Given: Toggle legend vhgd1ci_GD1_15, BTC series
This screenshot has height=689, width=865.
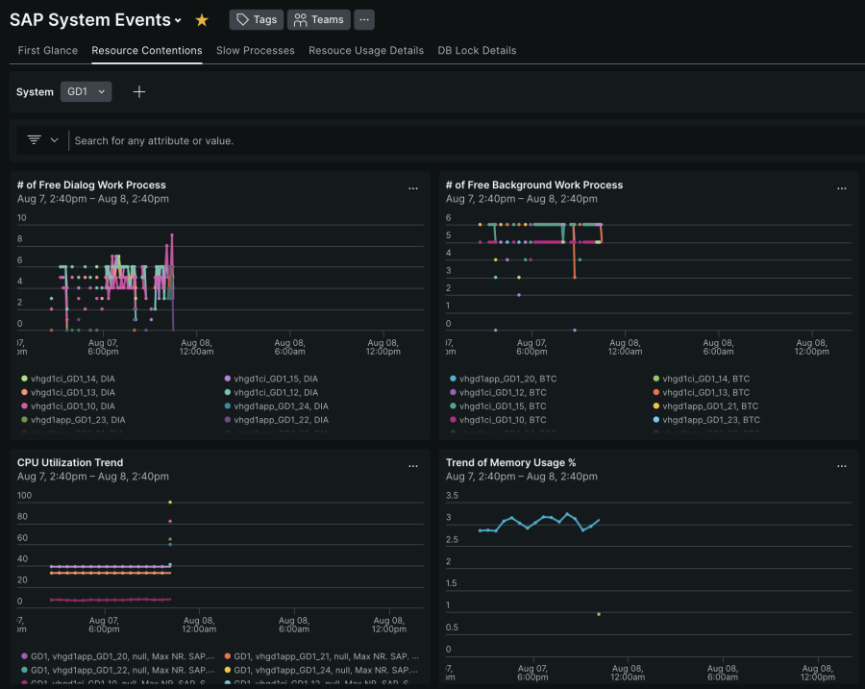Looking at the screenshot, I should tap(498, 406).
